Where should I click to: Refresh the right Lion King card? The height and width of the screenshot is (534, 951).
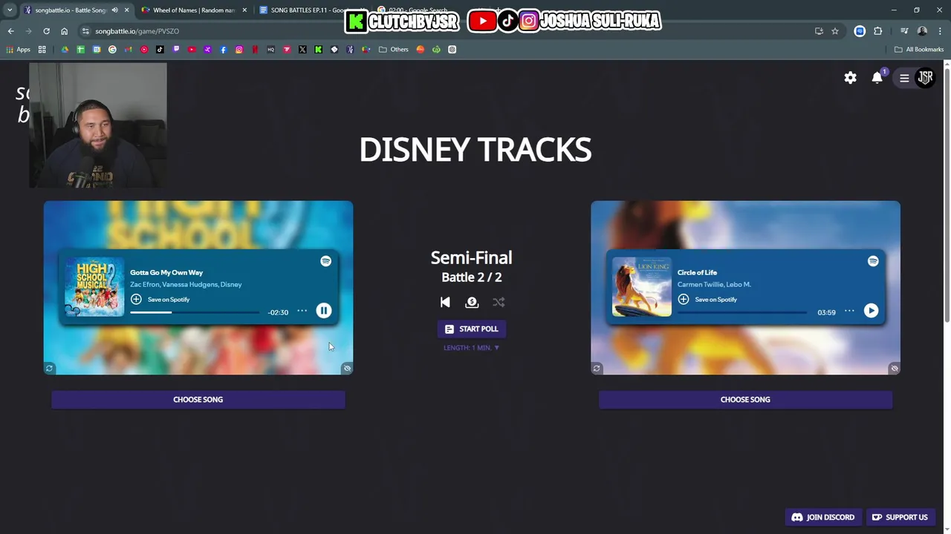(x=597, y=368)
